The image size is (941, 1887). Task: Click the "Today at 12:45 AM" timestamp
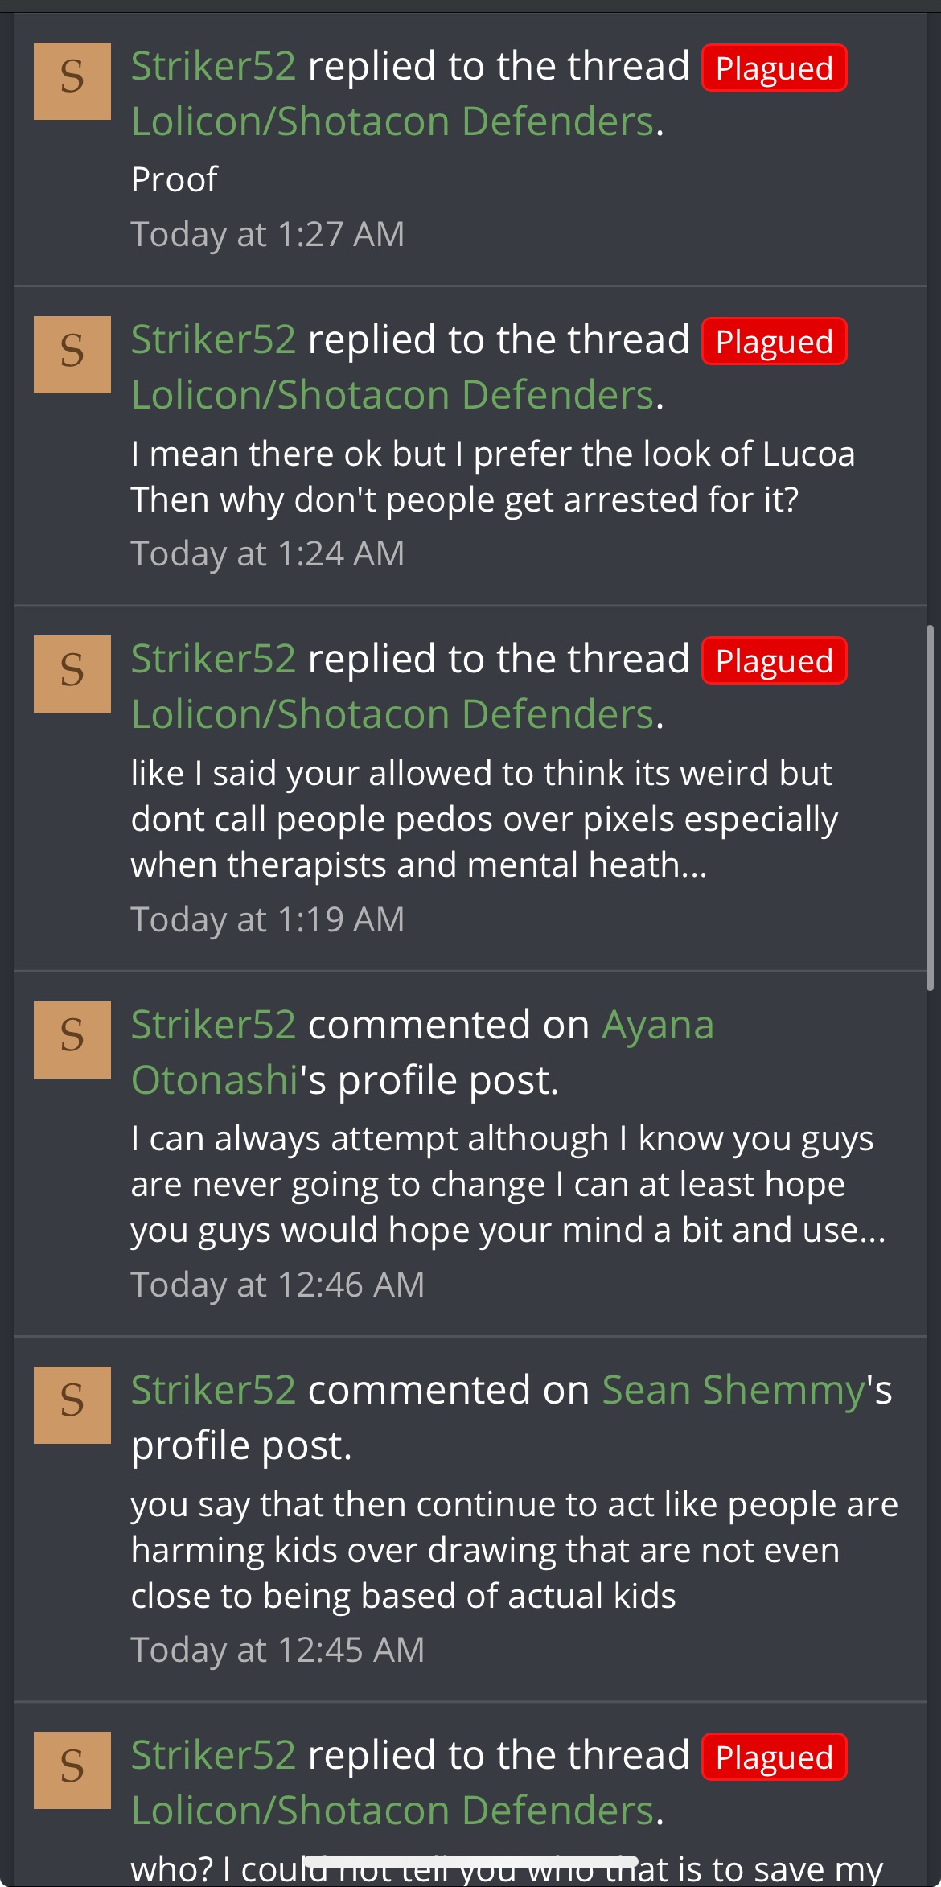pyautogui.click(x=277, y=1651)
